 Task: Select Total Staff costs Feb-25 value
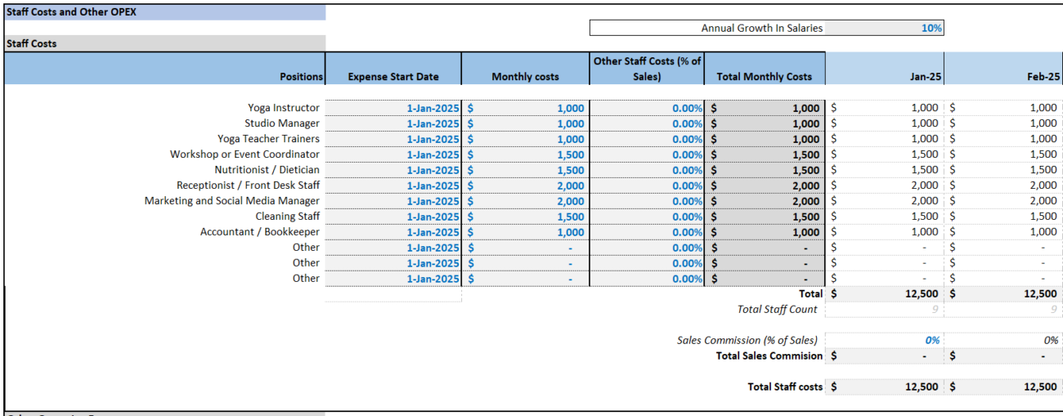[1004, 387]
